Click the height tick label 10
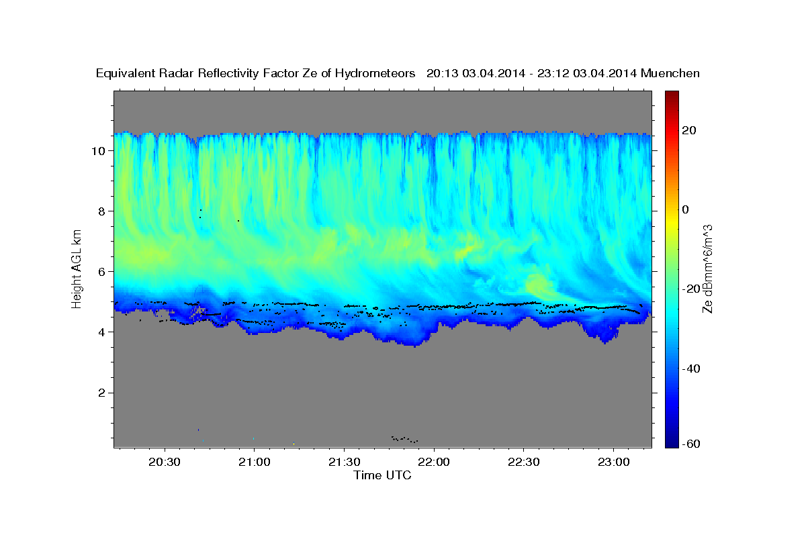The height and width of the screenshot is (537, 806). click(99, 150)
